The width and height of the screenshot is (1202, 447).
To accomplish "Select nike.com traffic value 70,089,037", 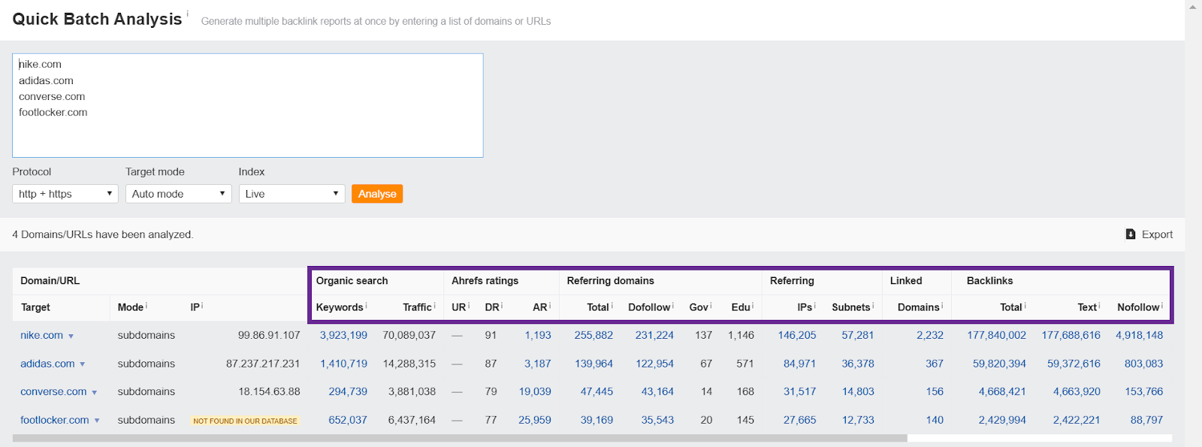I will click(409, 335).
